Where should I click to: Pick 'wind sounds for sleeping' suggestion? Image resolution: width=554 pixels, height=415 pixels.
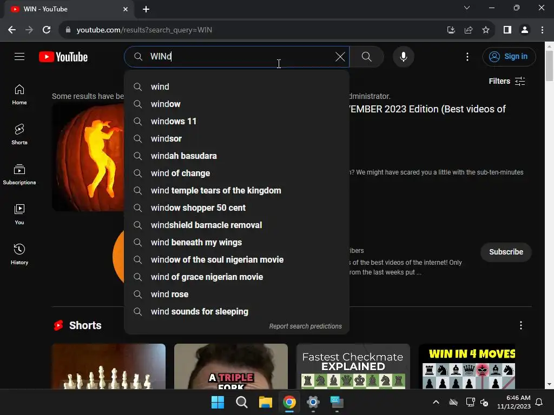pos(237,311)
